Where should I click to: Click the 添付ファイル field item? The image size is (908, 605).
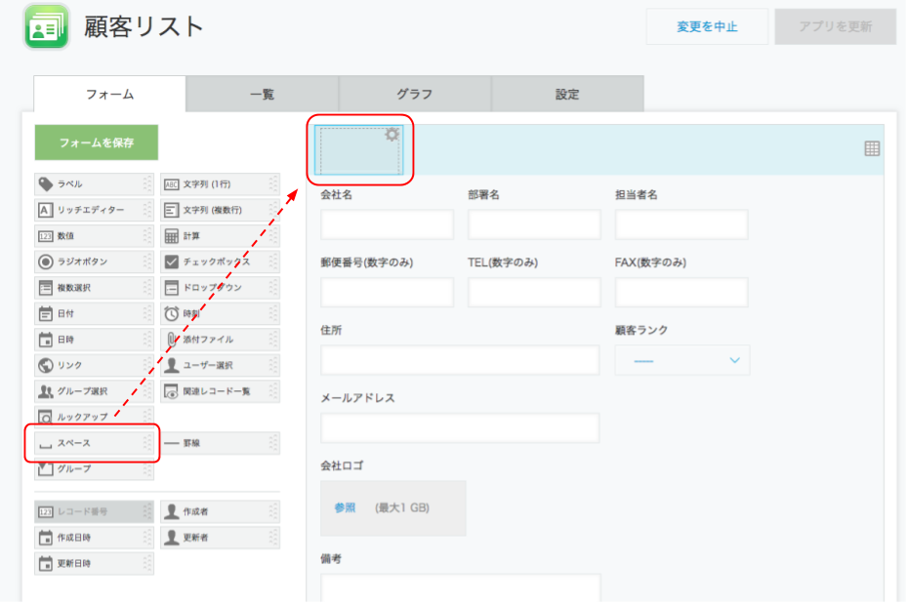[219, 340]
